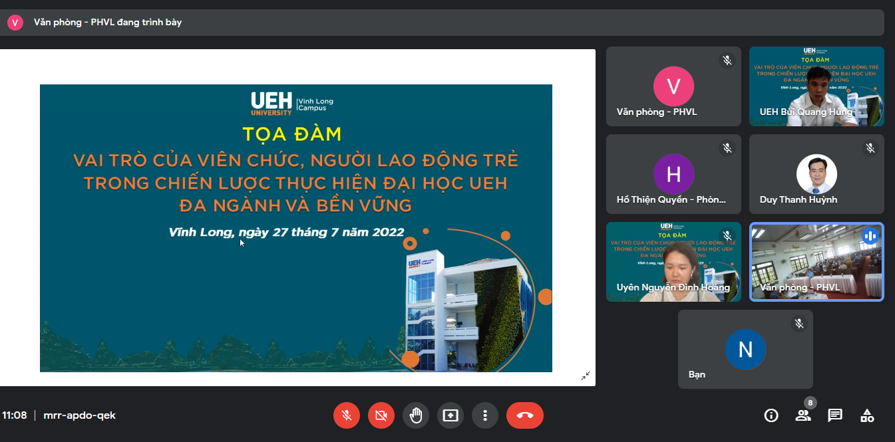Select the Duy Thanh Huỳnh participant tile

click(x=816, y=174)
